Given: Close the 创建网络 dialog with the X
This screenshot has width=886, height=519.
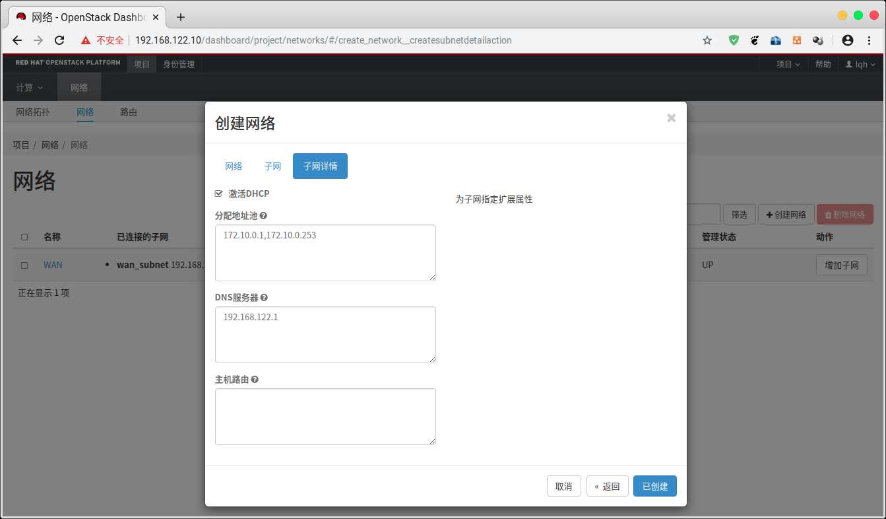Looking at the screenshot, I should coord(672,118).
